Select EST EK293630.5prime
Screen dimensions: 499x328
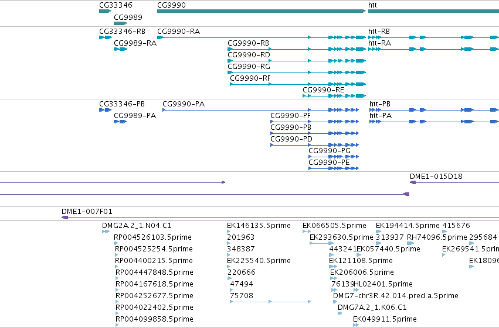click(x=341, y=237)
